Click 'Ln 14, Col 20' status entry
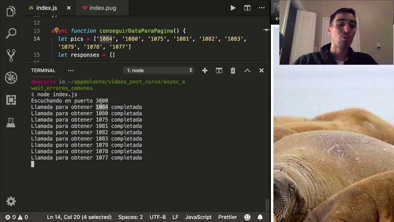 click(79, 217)
